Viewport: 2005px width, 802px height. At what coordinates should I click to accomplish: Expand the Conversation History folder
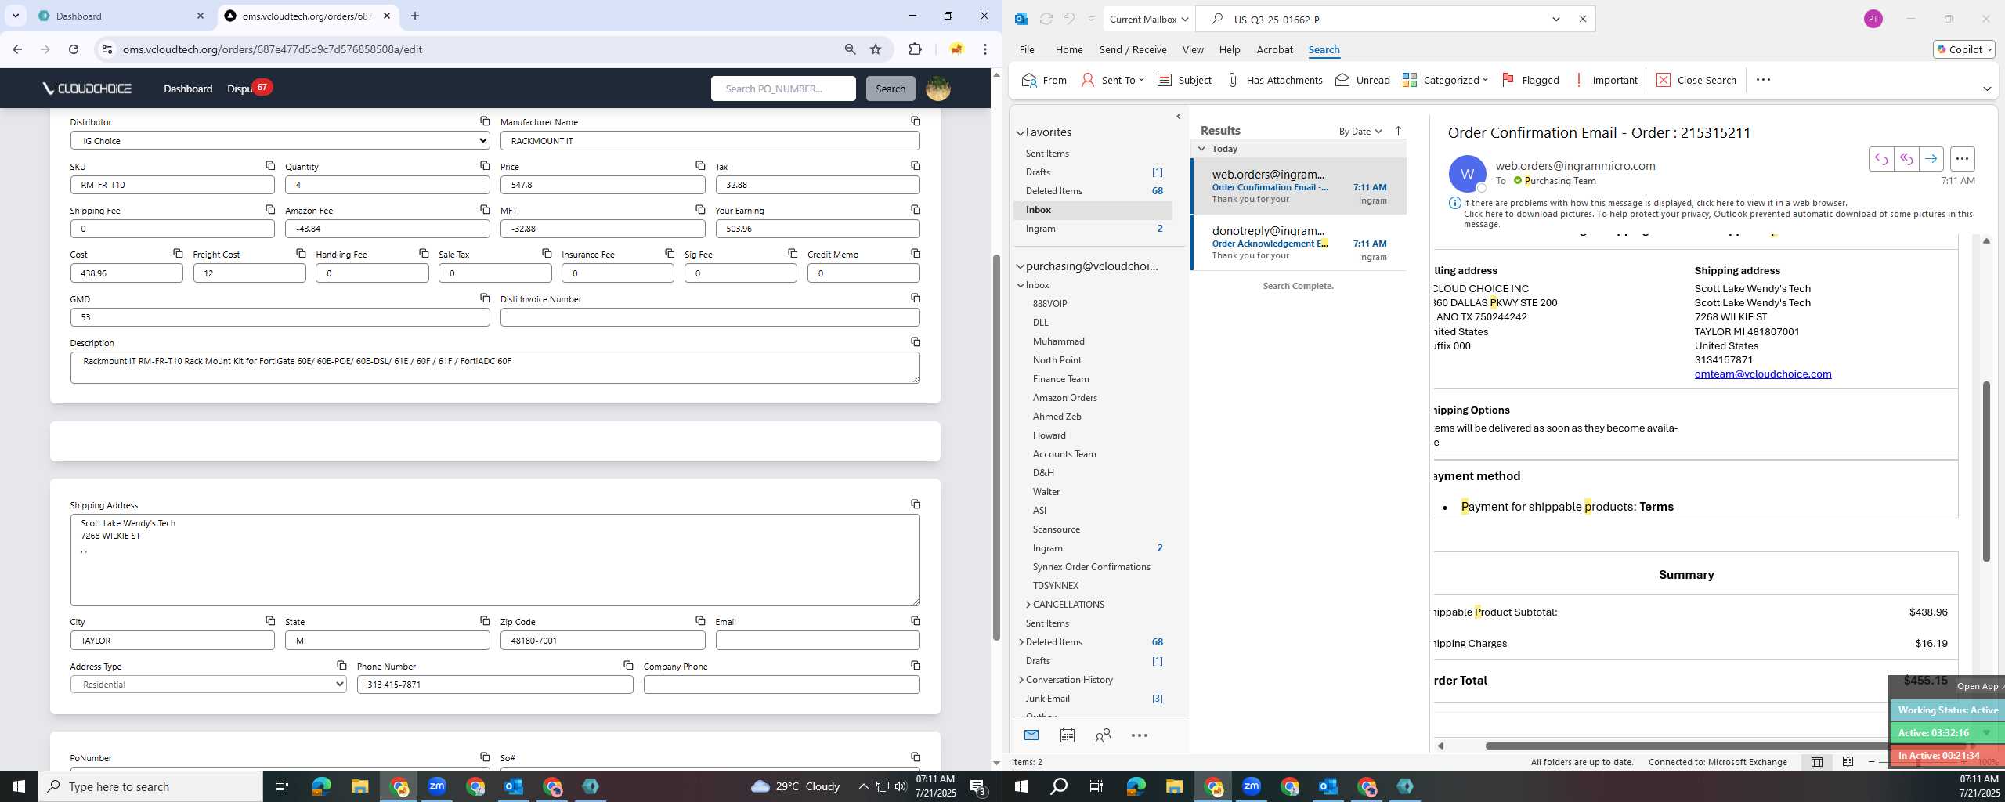[1021, 680]
